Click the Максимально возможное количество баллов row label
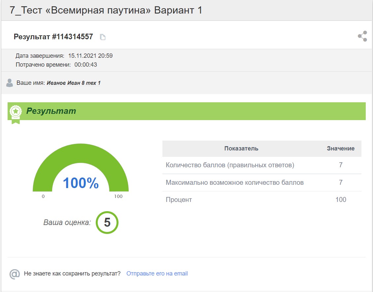This screenshot has width=373, height=292. (235, 182)
